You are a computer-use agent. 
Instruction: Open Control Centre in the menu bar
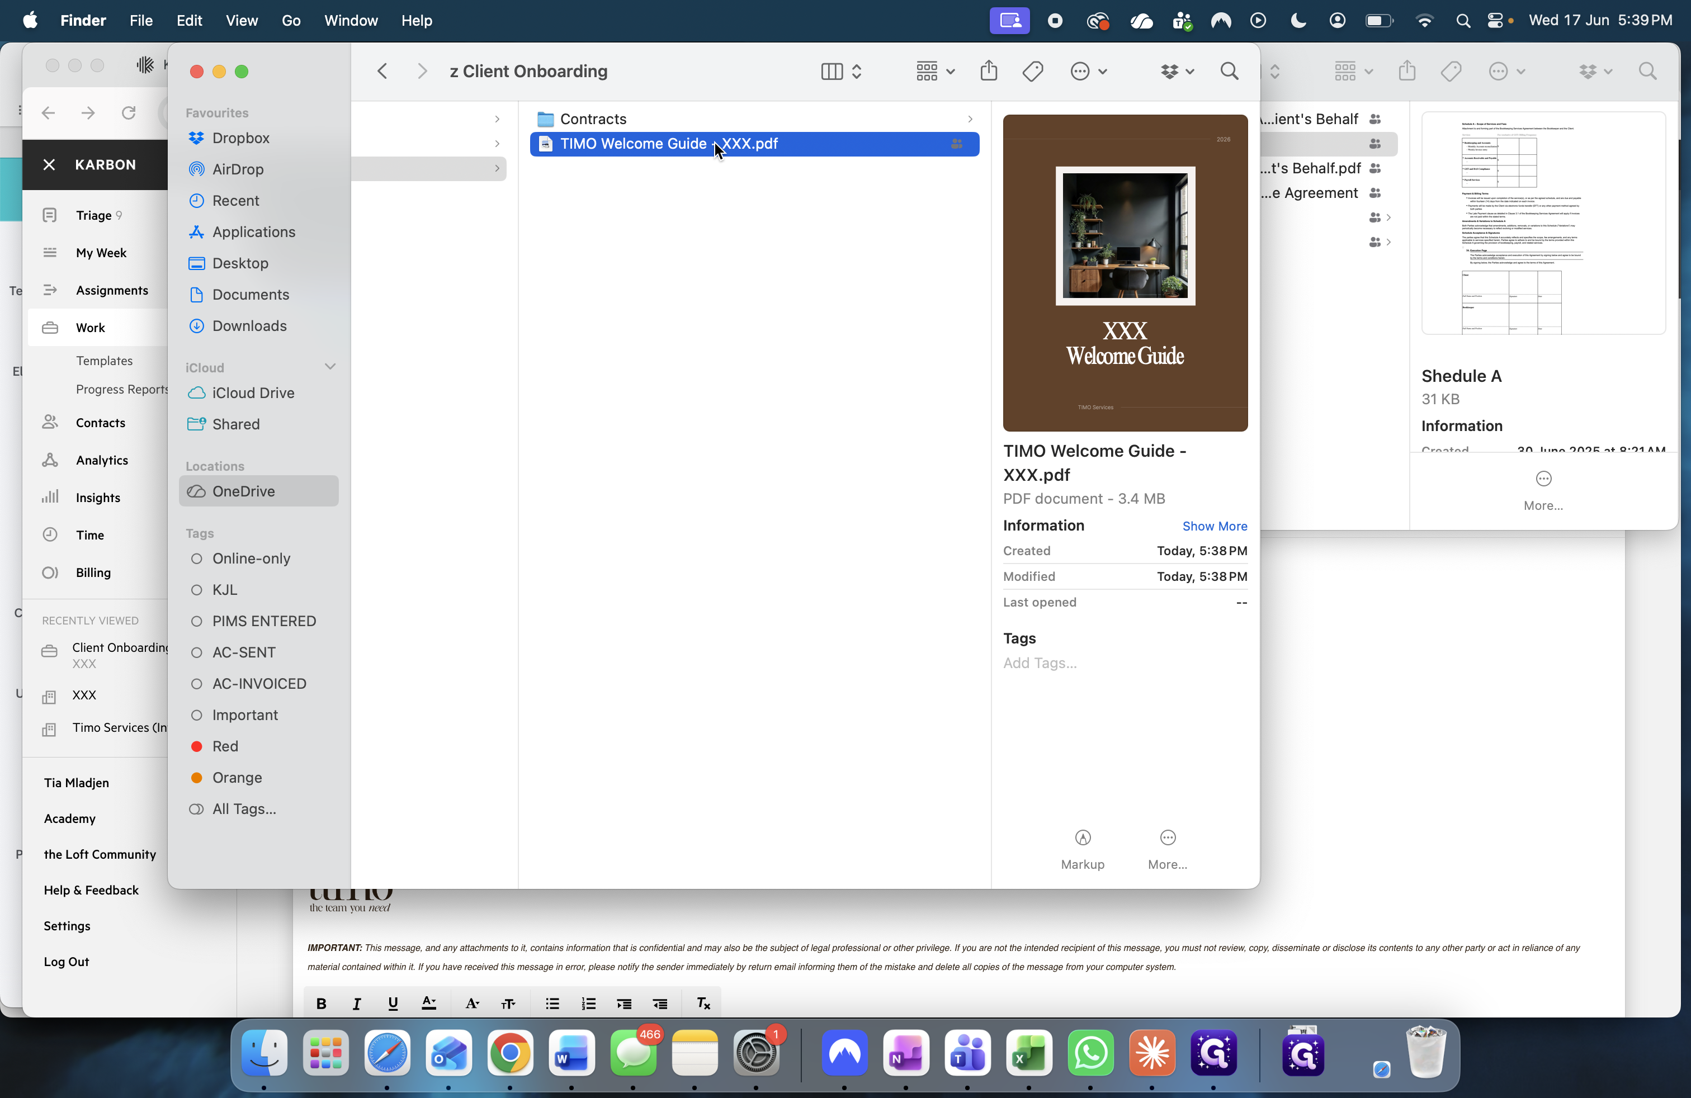coord(1495,21)
